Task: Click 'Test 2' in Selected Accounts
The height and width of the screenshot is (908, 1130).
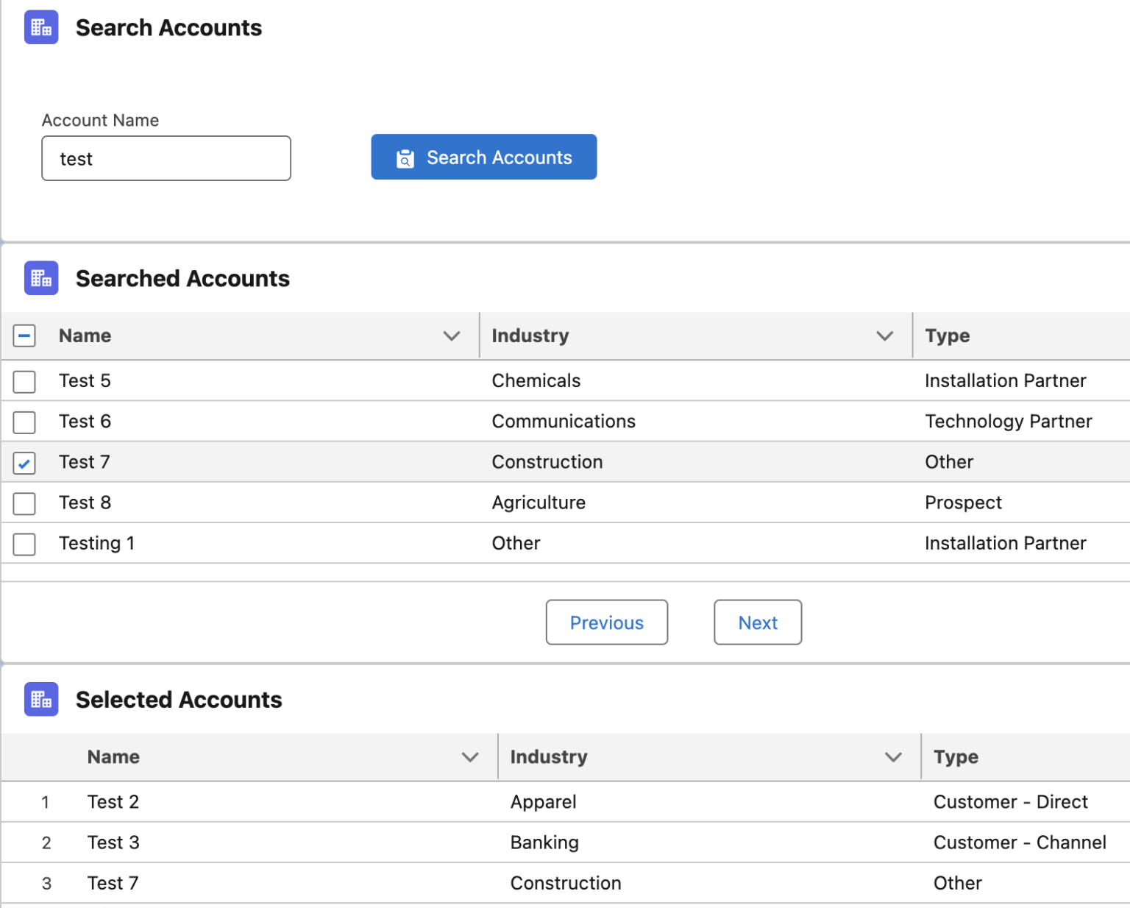Action: point(113,802)
